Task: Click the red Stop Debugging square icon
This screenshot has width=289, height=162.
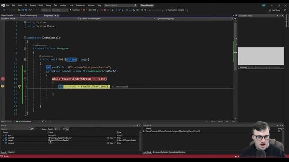Action: pyautogui.click(x=105, y=10)
